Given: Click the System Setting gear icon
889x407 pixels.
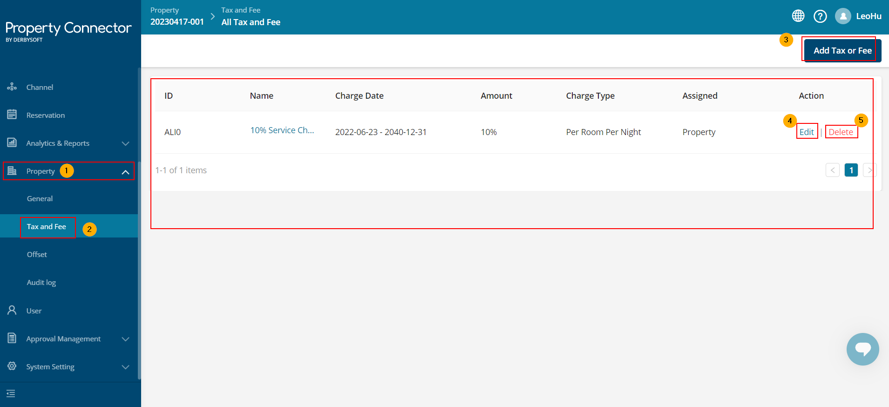Looking at the screenshot, I should pos(12,366).
